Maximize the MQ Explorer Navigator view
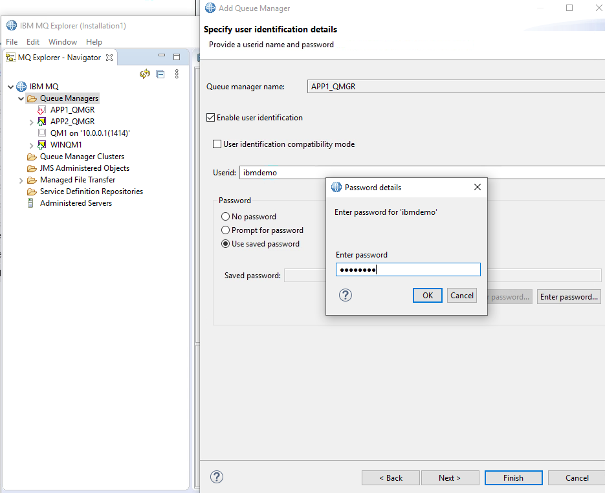605x493 pixels. pos(177,57)
